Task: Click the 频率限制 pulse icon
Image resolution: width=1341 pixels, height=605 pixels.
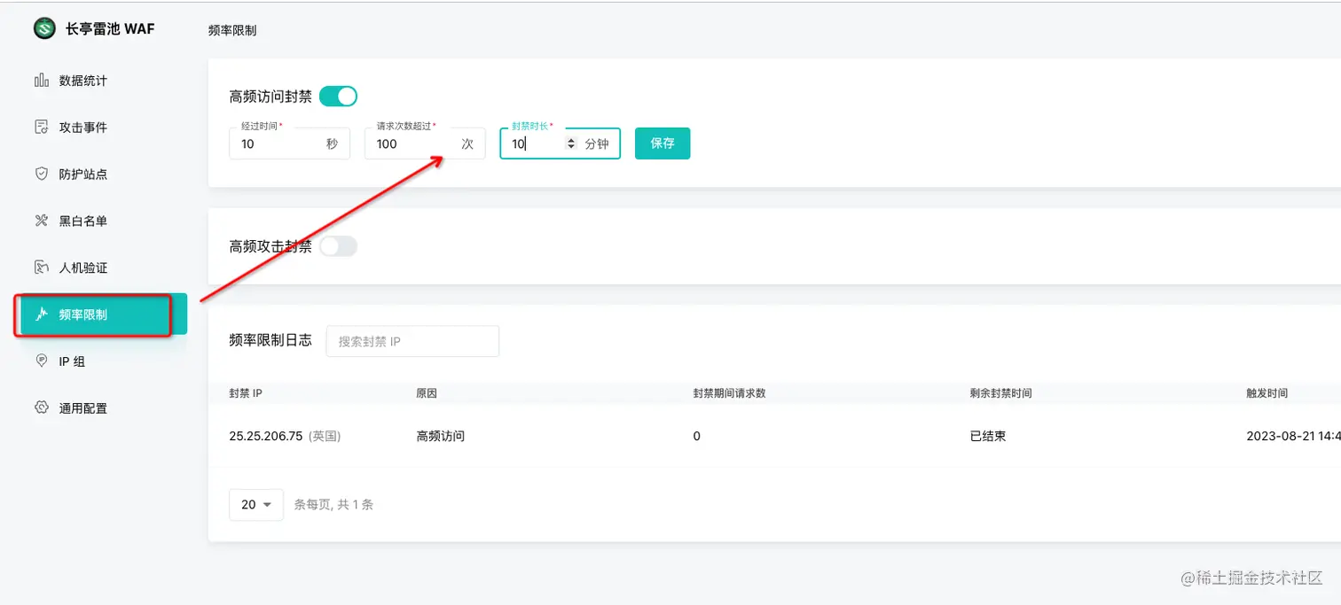Action: [41, 314]
